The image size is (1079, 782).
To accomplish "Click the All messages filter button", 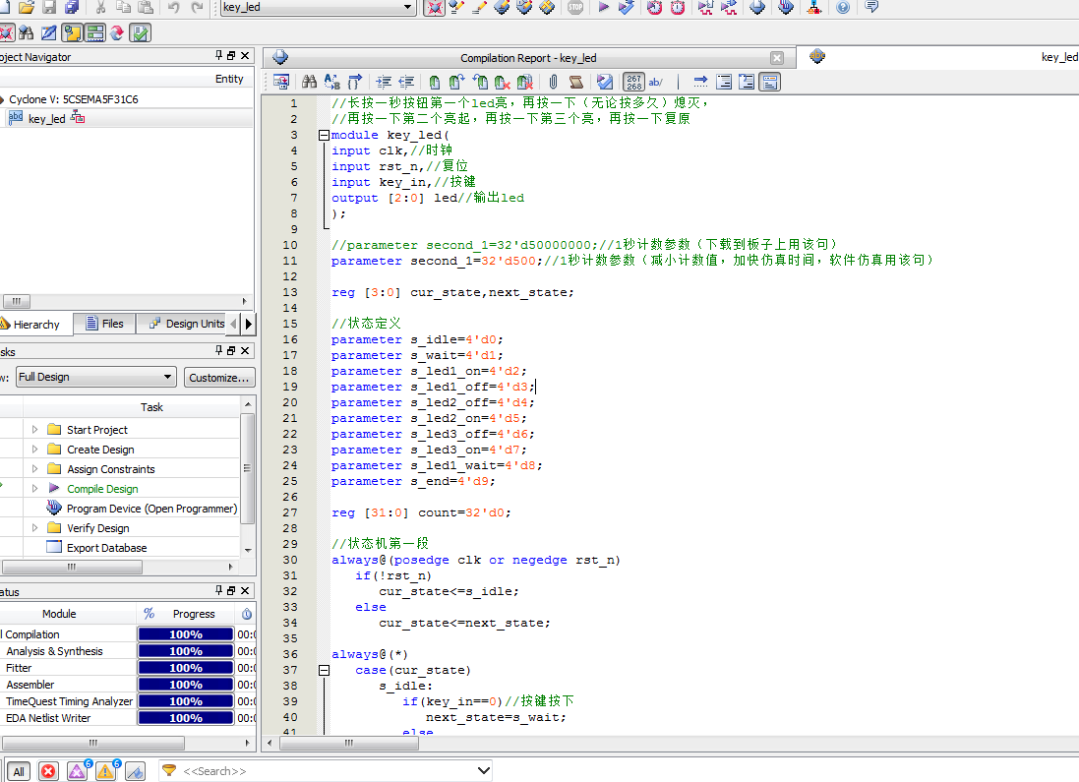I will (19, 771).
